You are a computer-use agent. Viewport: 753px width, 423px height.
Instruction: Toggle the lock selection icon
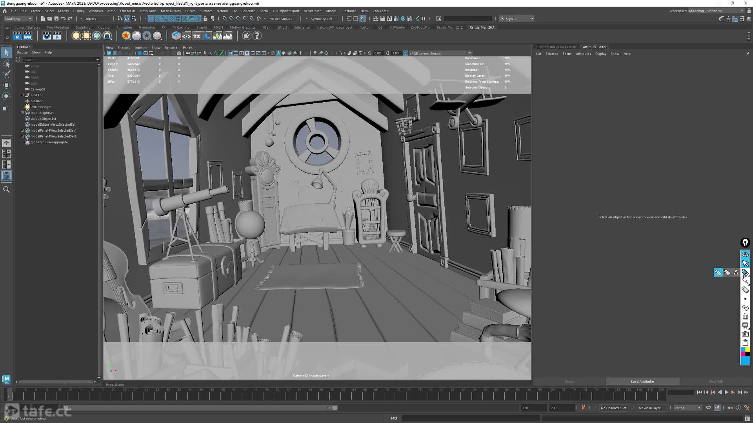[x=205, y=18]
